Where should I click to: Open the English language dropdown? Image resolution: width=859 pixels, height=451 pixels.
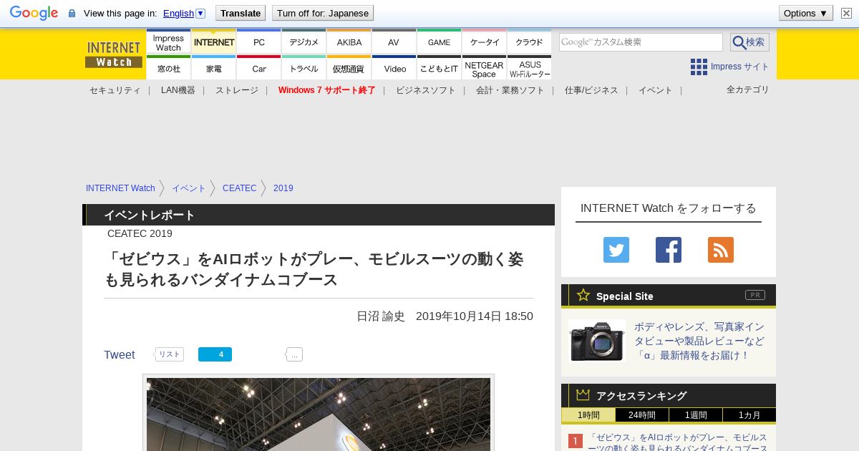point(184,13)
